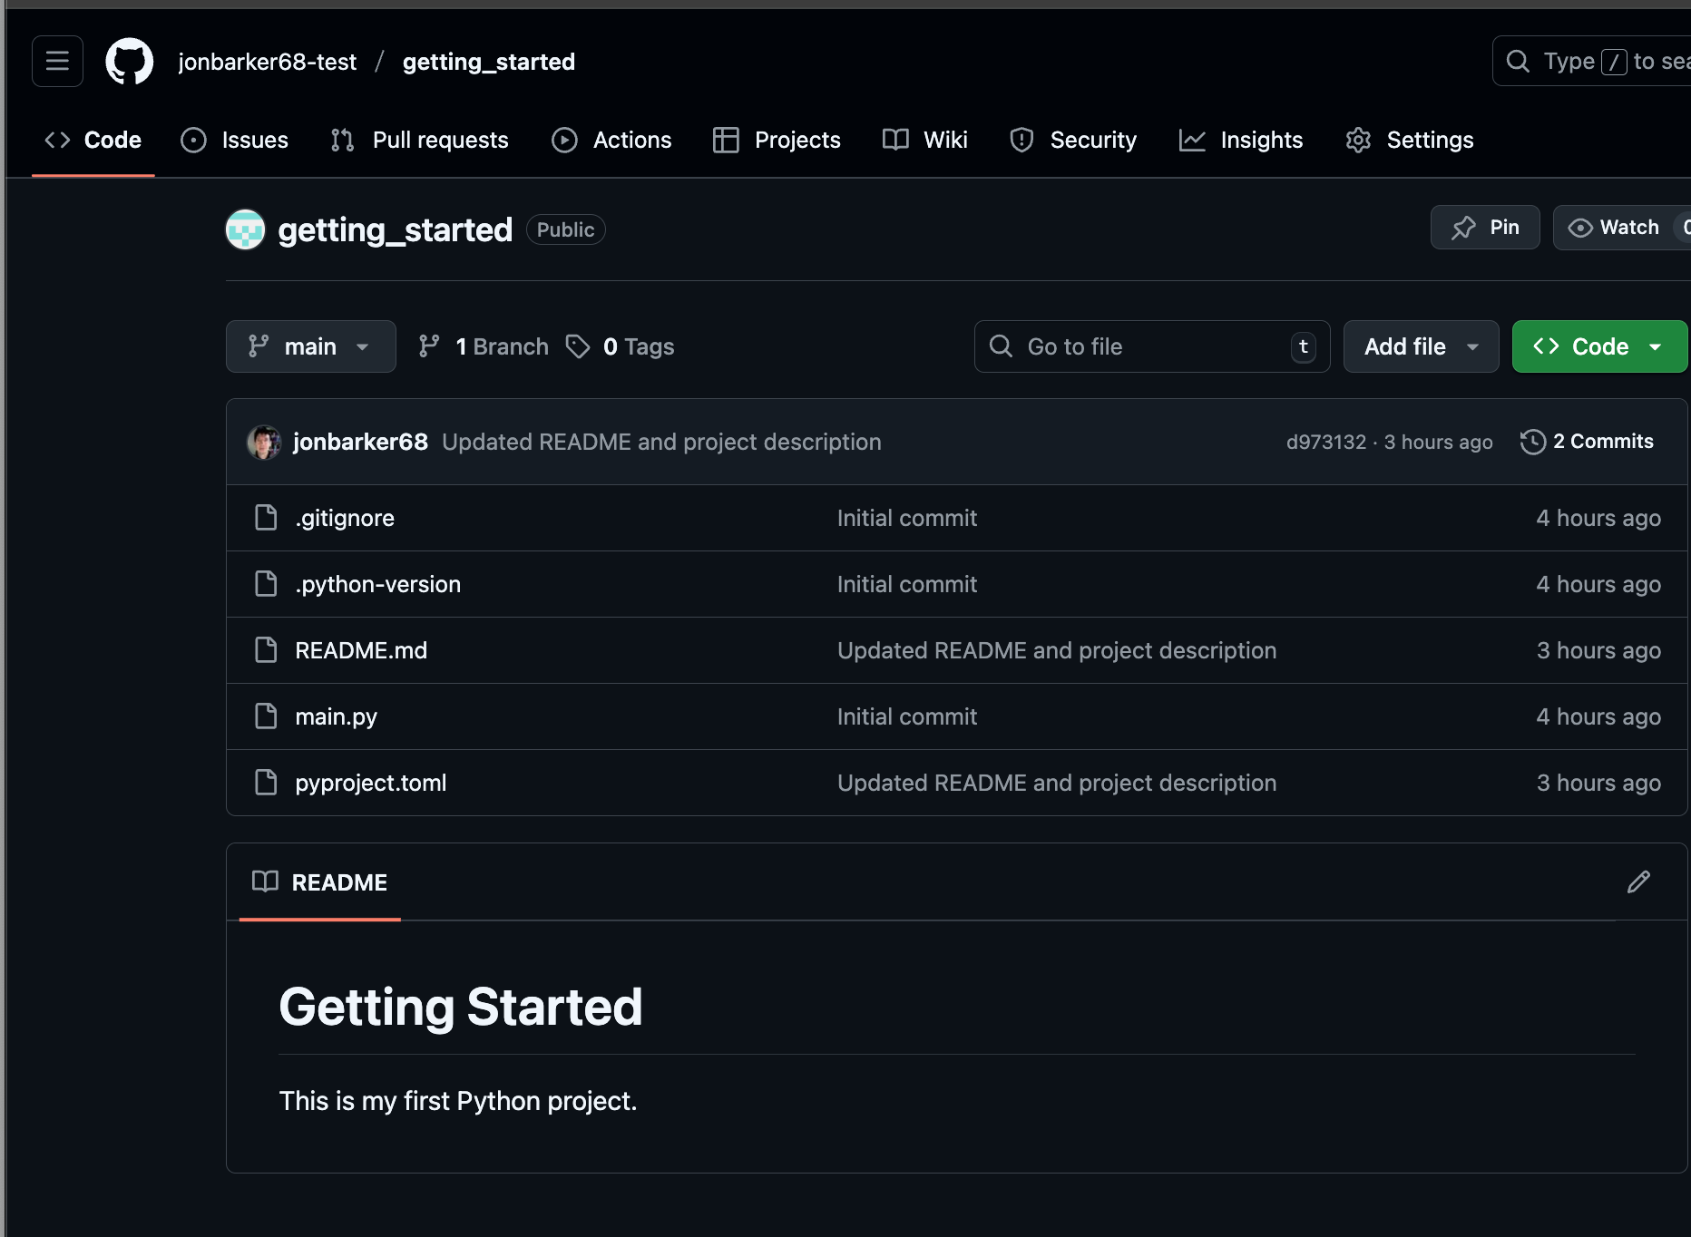Toggle Watch on the repository
1691x1237 pixels.
(1615, 228)
